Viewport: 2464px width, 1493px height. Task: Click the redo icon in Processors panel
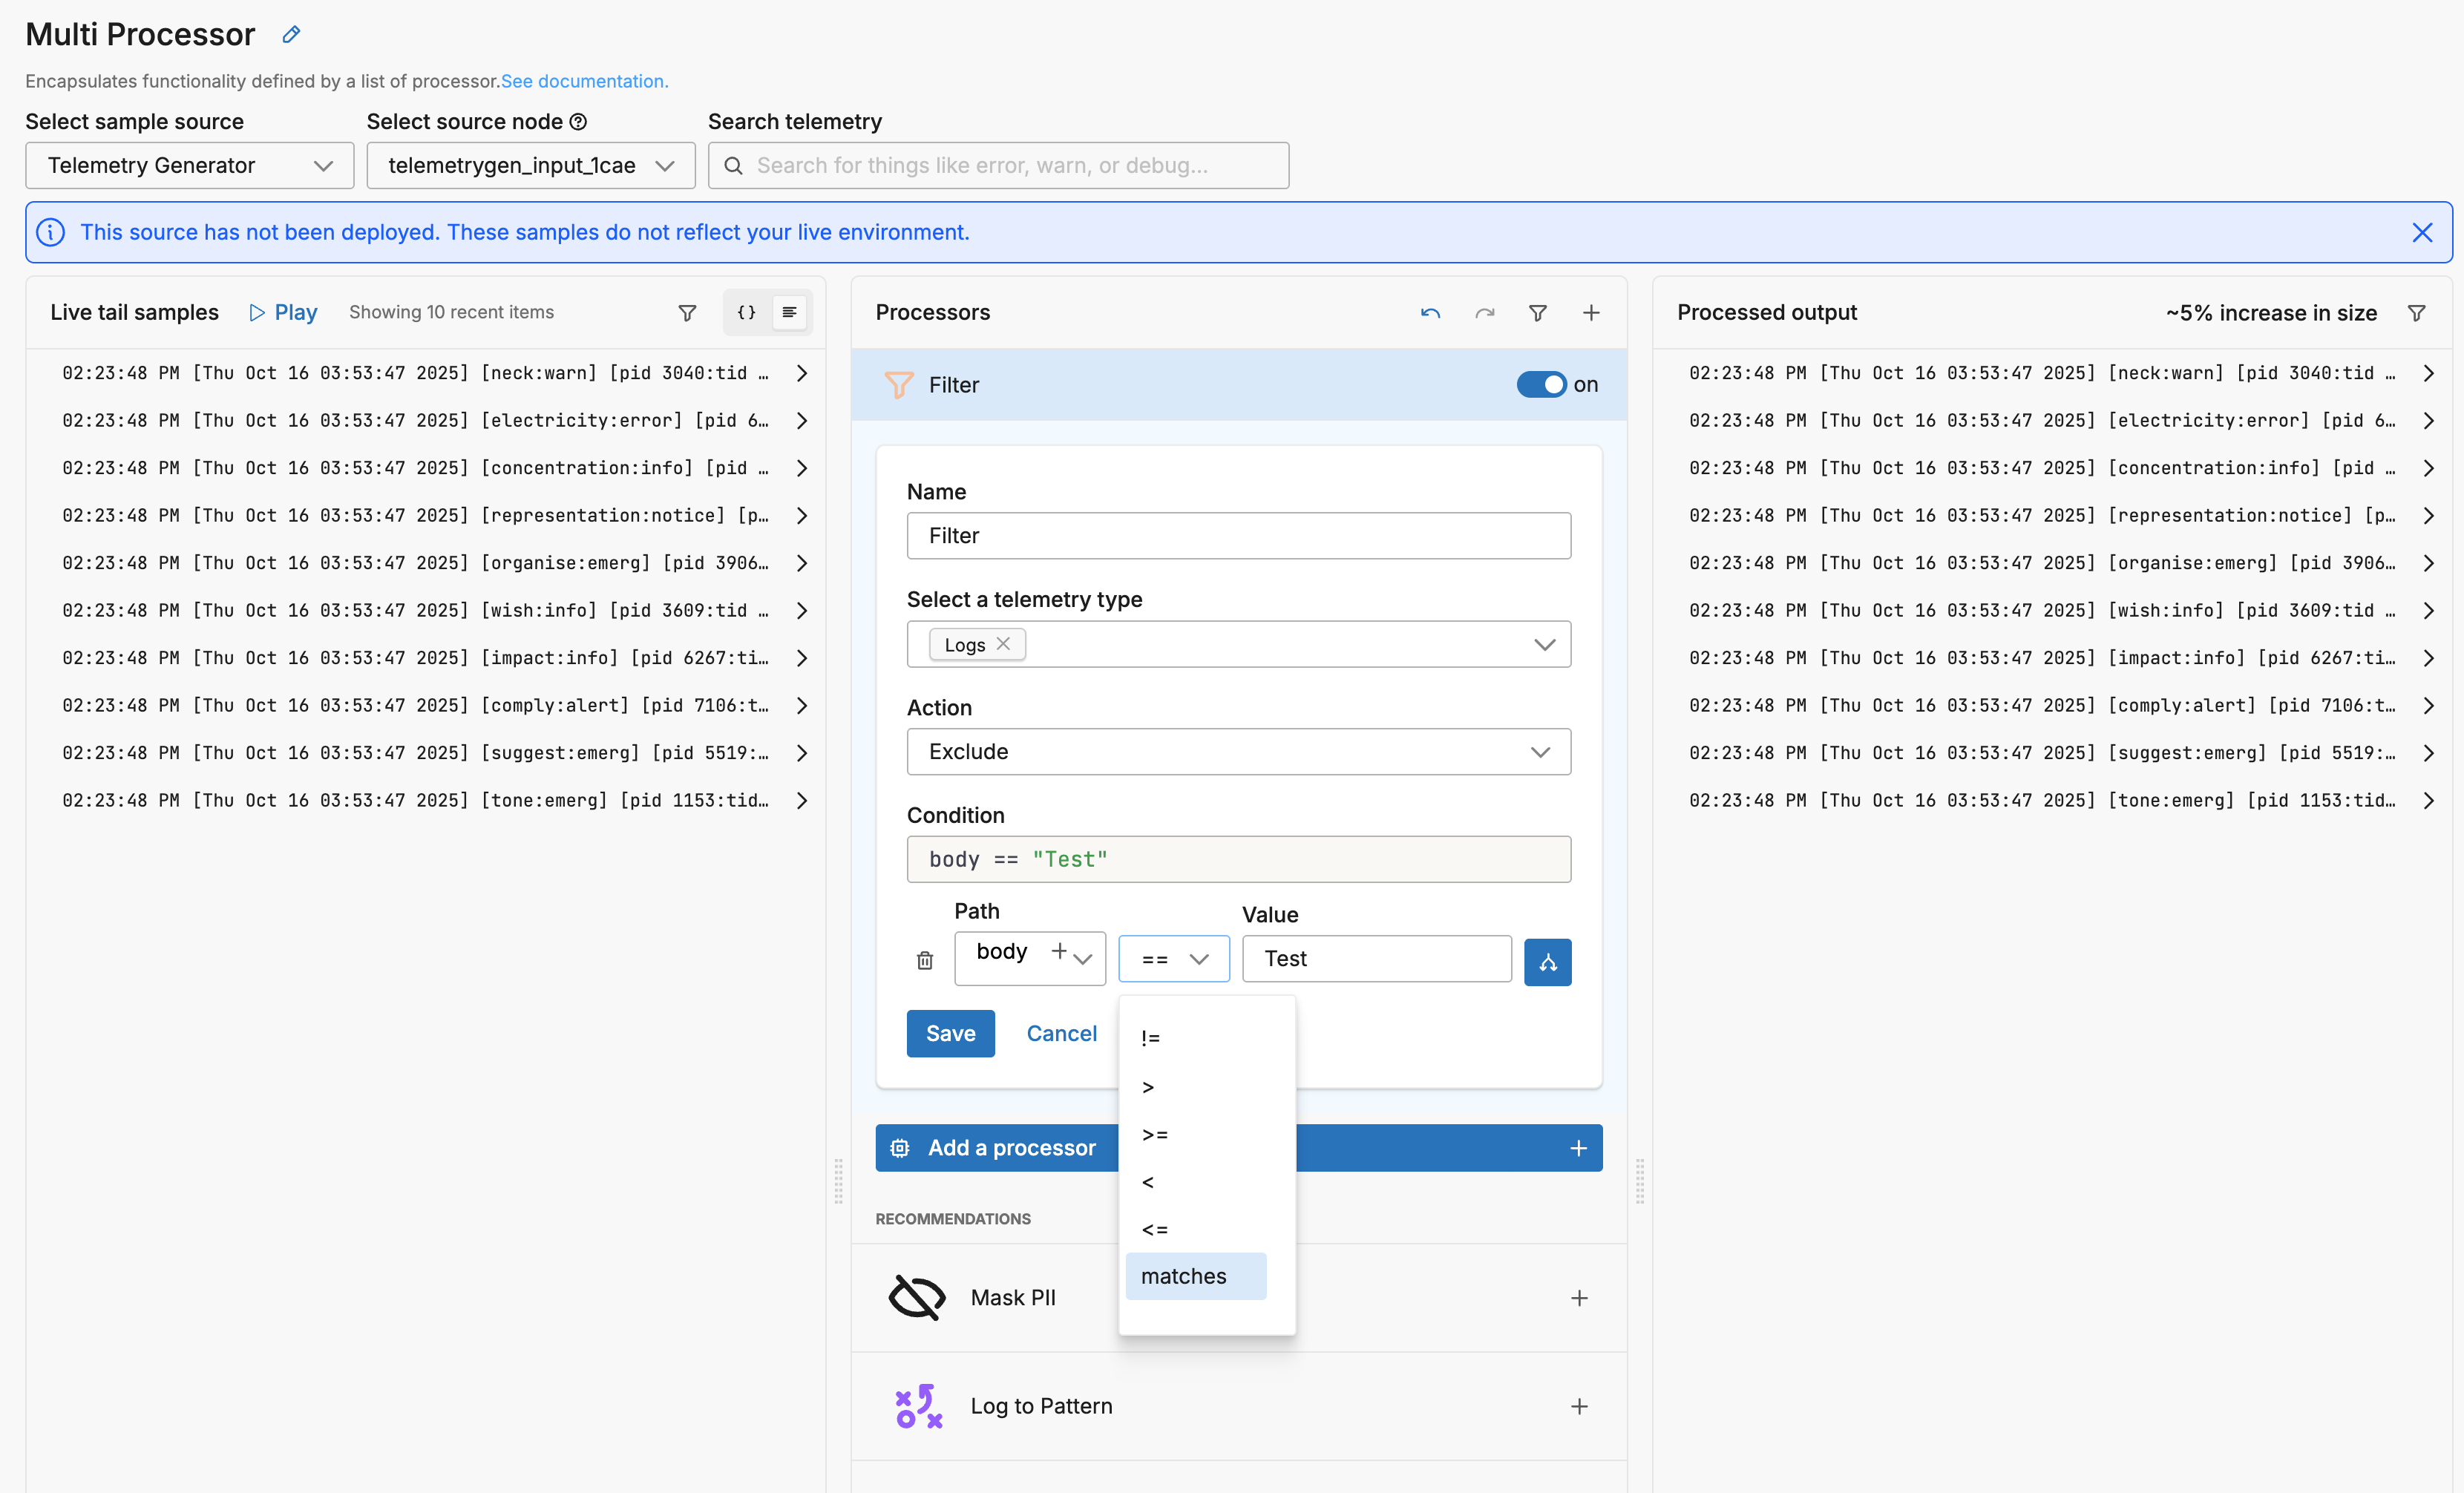pos(1484,313)
